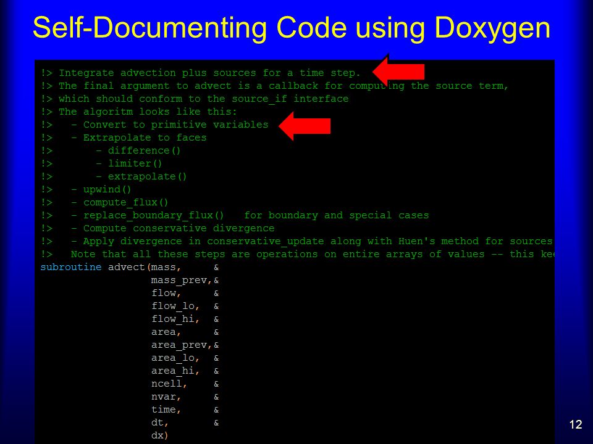Click the 'extrapolate()' comment entry
The image size is (593, 444).
(148, 177)
